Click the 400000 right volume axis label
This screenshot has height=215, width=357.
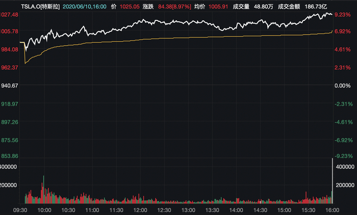[x=345, y=167]
